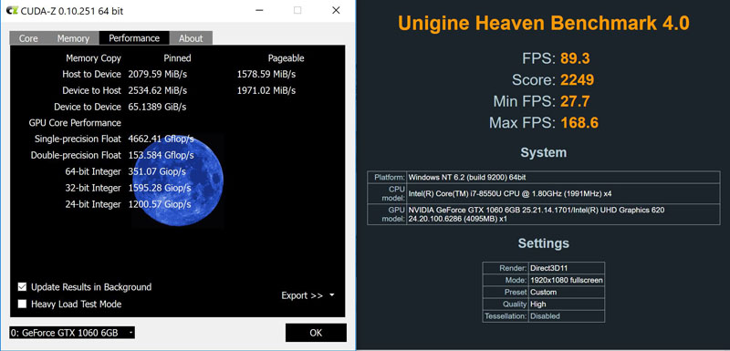The height and width of the screenshot is (351, 730).
Task: Select the Performance tab
Action: (134, 38)
